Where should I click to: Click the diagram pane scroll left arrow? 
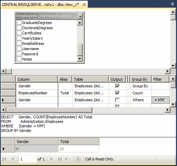3,71
